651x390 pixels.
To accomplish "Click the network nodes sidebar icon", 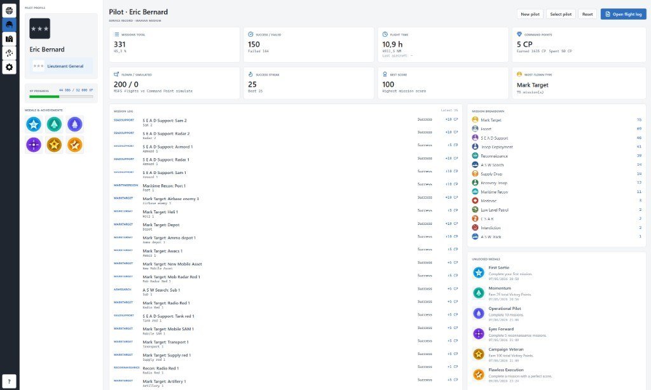I will pyautogui.click(x=9, y=53).
